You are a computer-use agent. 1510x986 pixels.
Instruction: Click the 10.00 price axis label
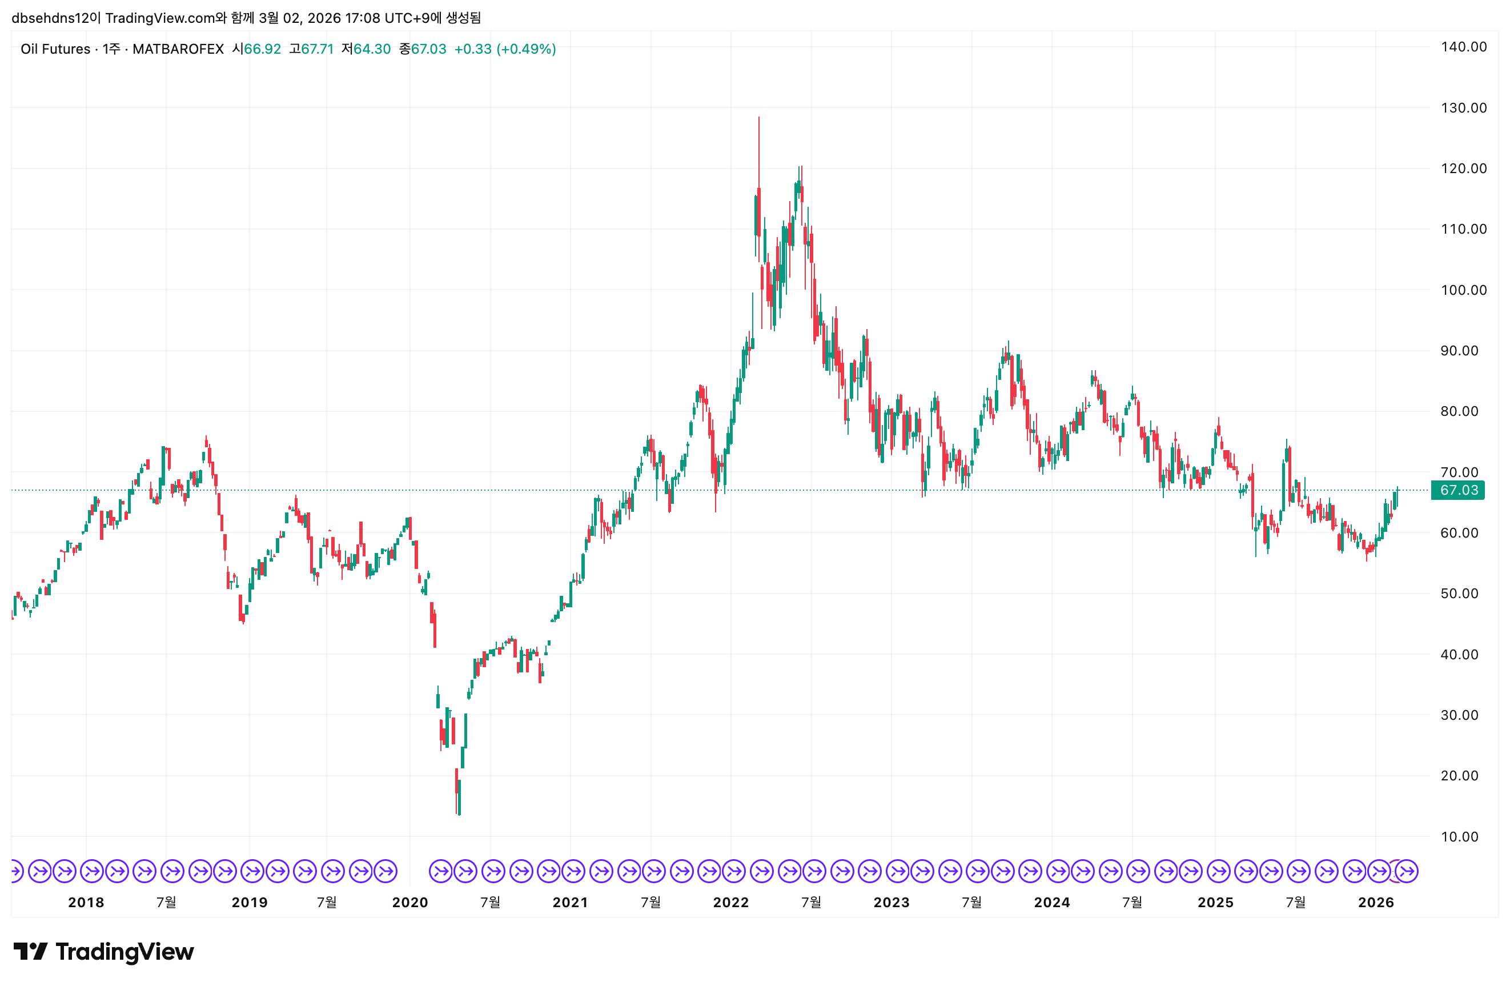(1459, 836)
